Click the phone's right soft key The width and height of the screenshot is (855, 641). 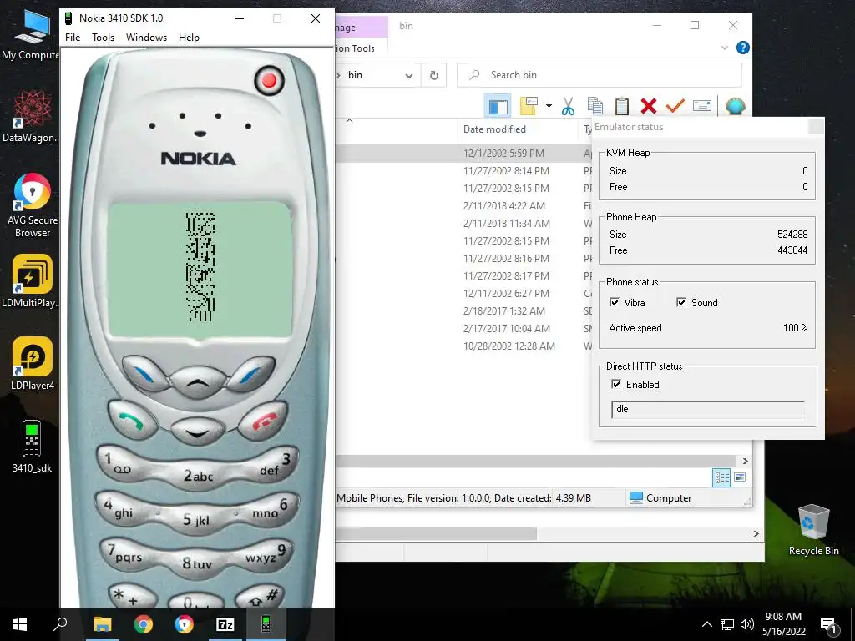250,374
